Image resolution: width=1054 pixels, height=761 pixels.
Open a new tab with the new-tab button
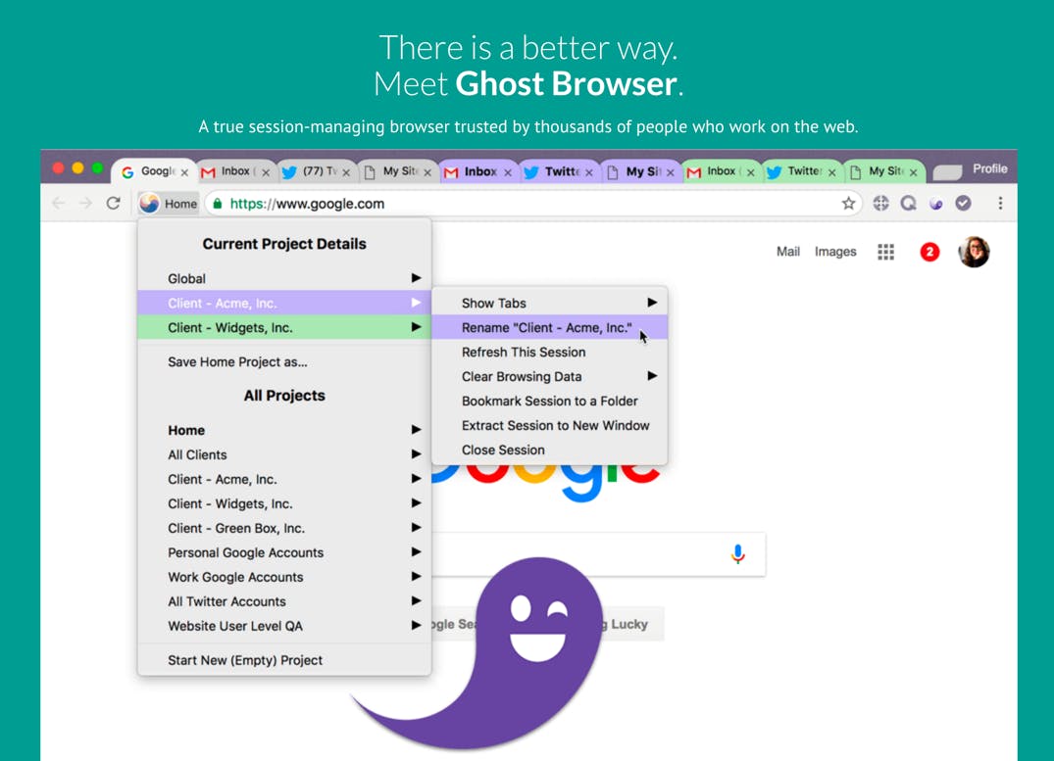(947, 172)
